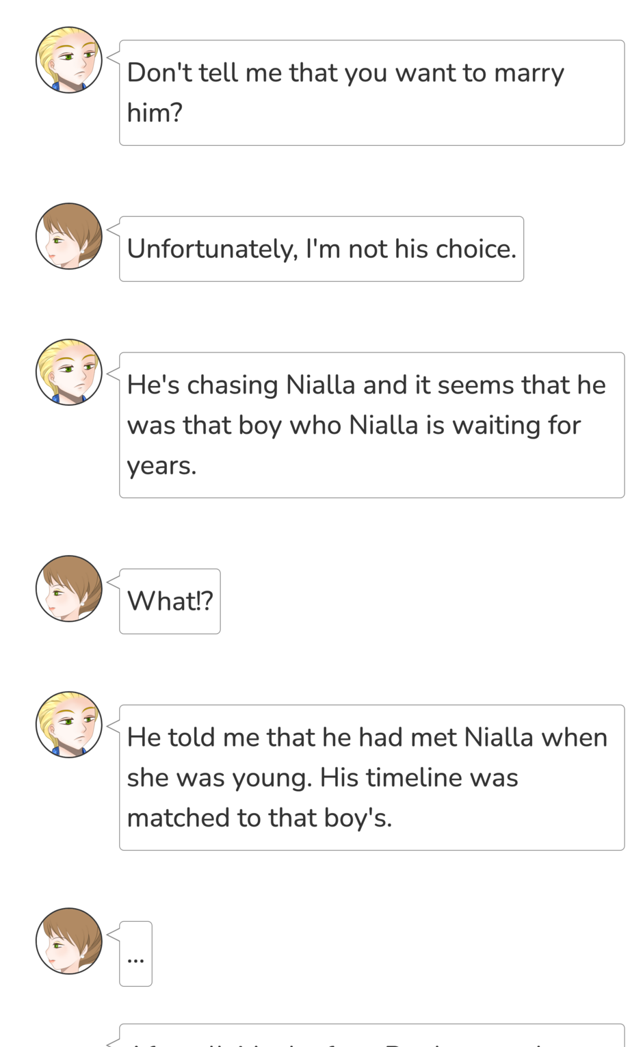This screenshot has height=1047, width=643.
Task: Click the word "years." ending the third message
Action: (161, 466)
